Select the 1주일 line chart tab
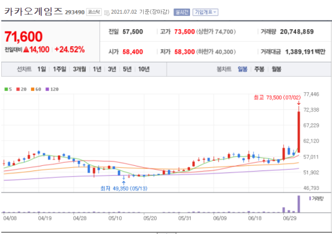The image size is (332, 234). 60,69
